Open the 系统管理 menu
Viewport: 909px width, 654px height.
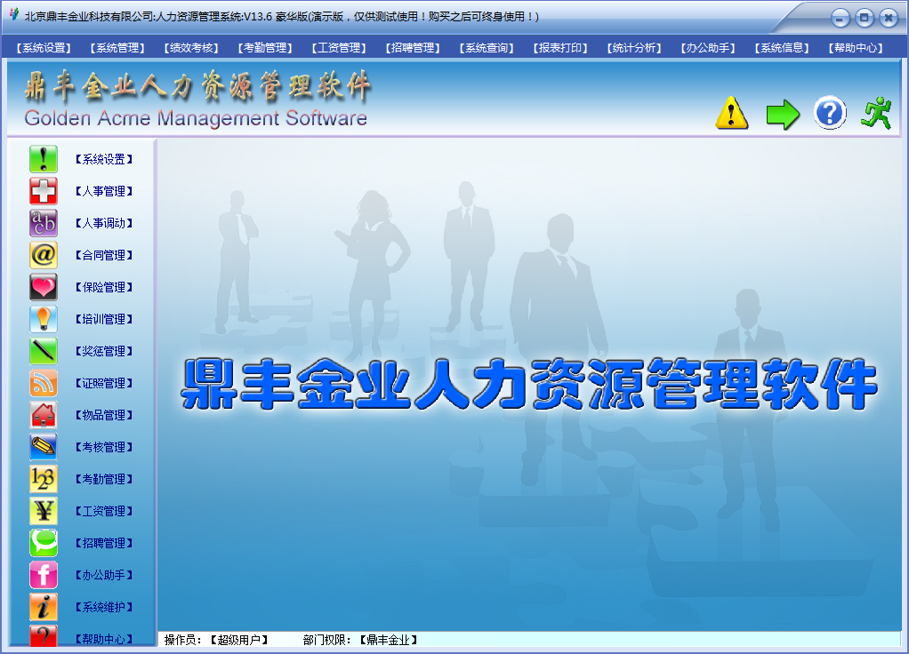pyautogui.click(x=117, y=48)
